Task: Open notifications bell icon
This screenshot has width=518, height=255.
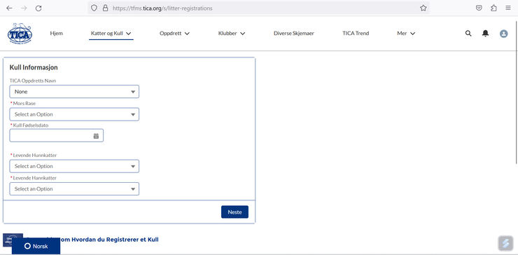Action: tap(485, 34)
